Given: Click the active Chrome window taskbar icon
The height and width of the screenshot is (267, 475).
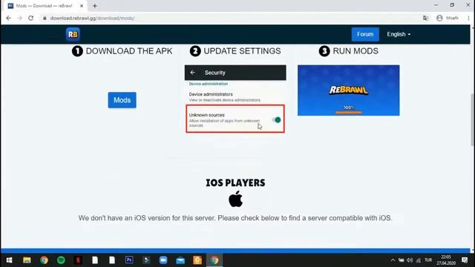Looking at the screenshot, I should click(x=214, y=260).
